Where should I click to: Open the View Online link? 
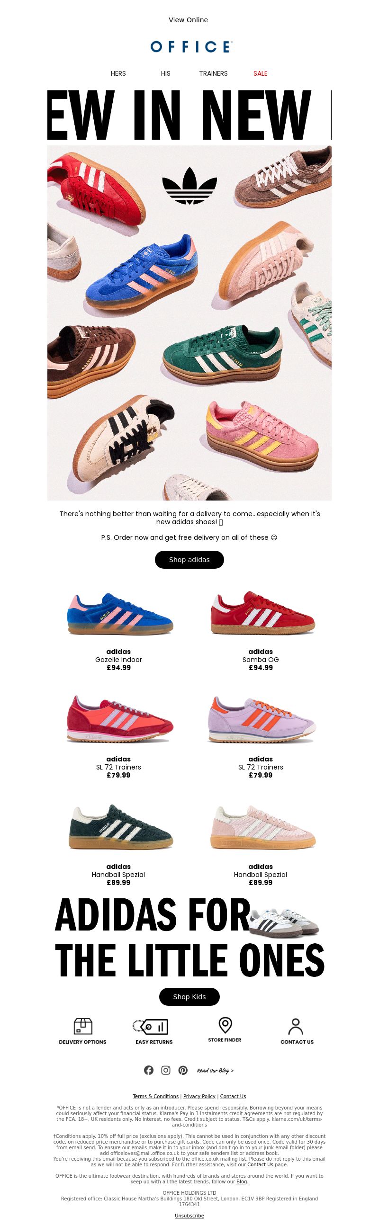coord(189,19)
